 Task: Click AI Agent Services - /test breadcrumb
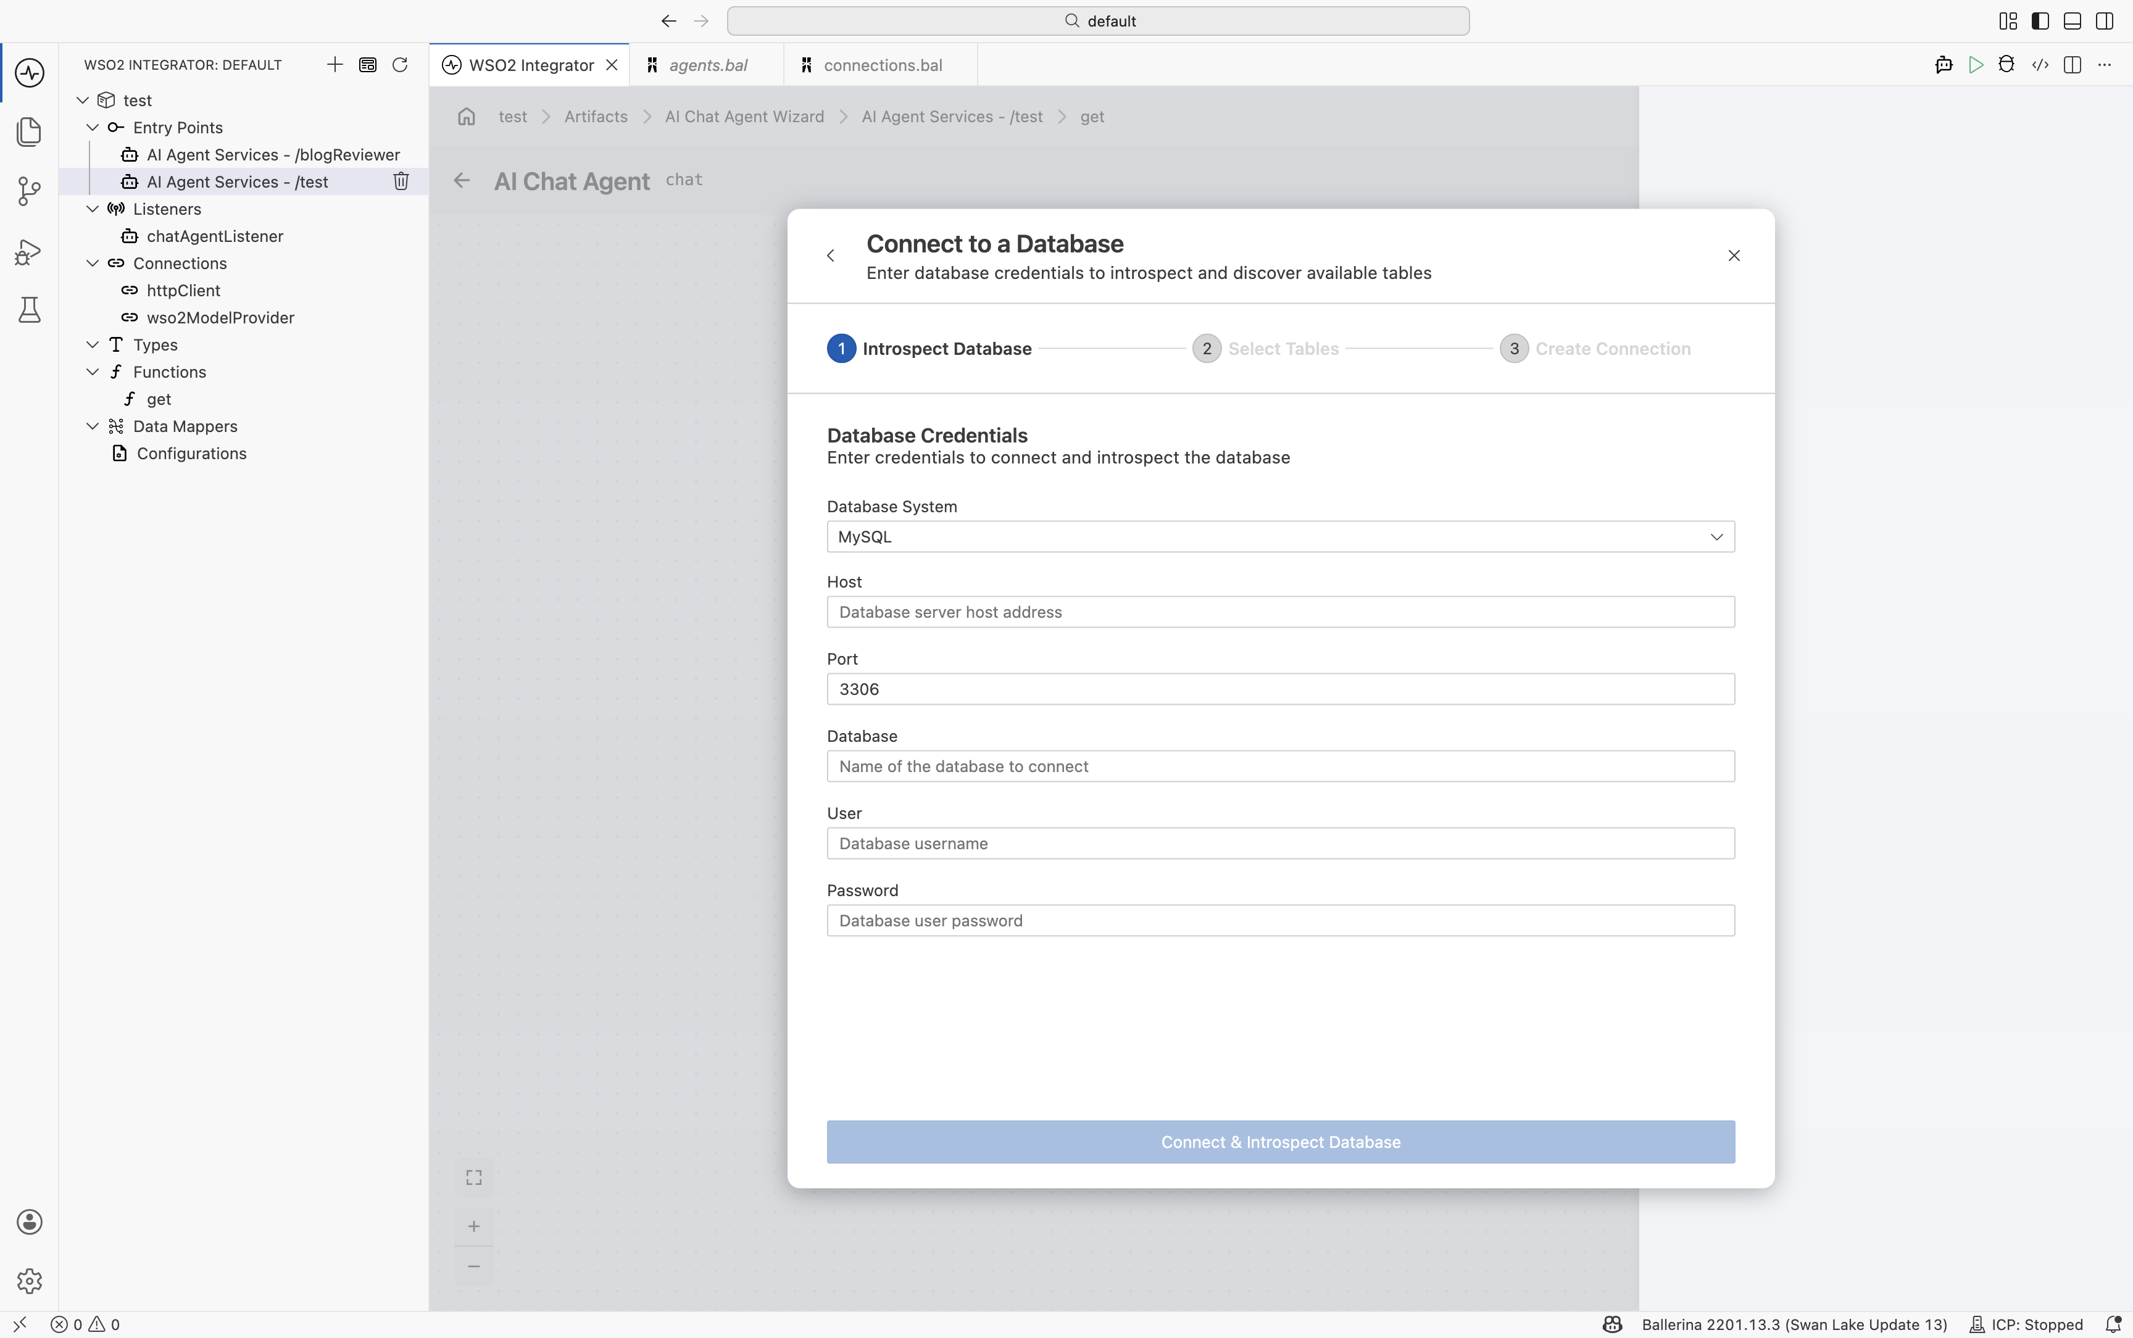tap(952, 117)
